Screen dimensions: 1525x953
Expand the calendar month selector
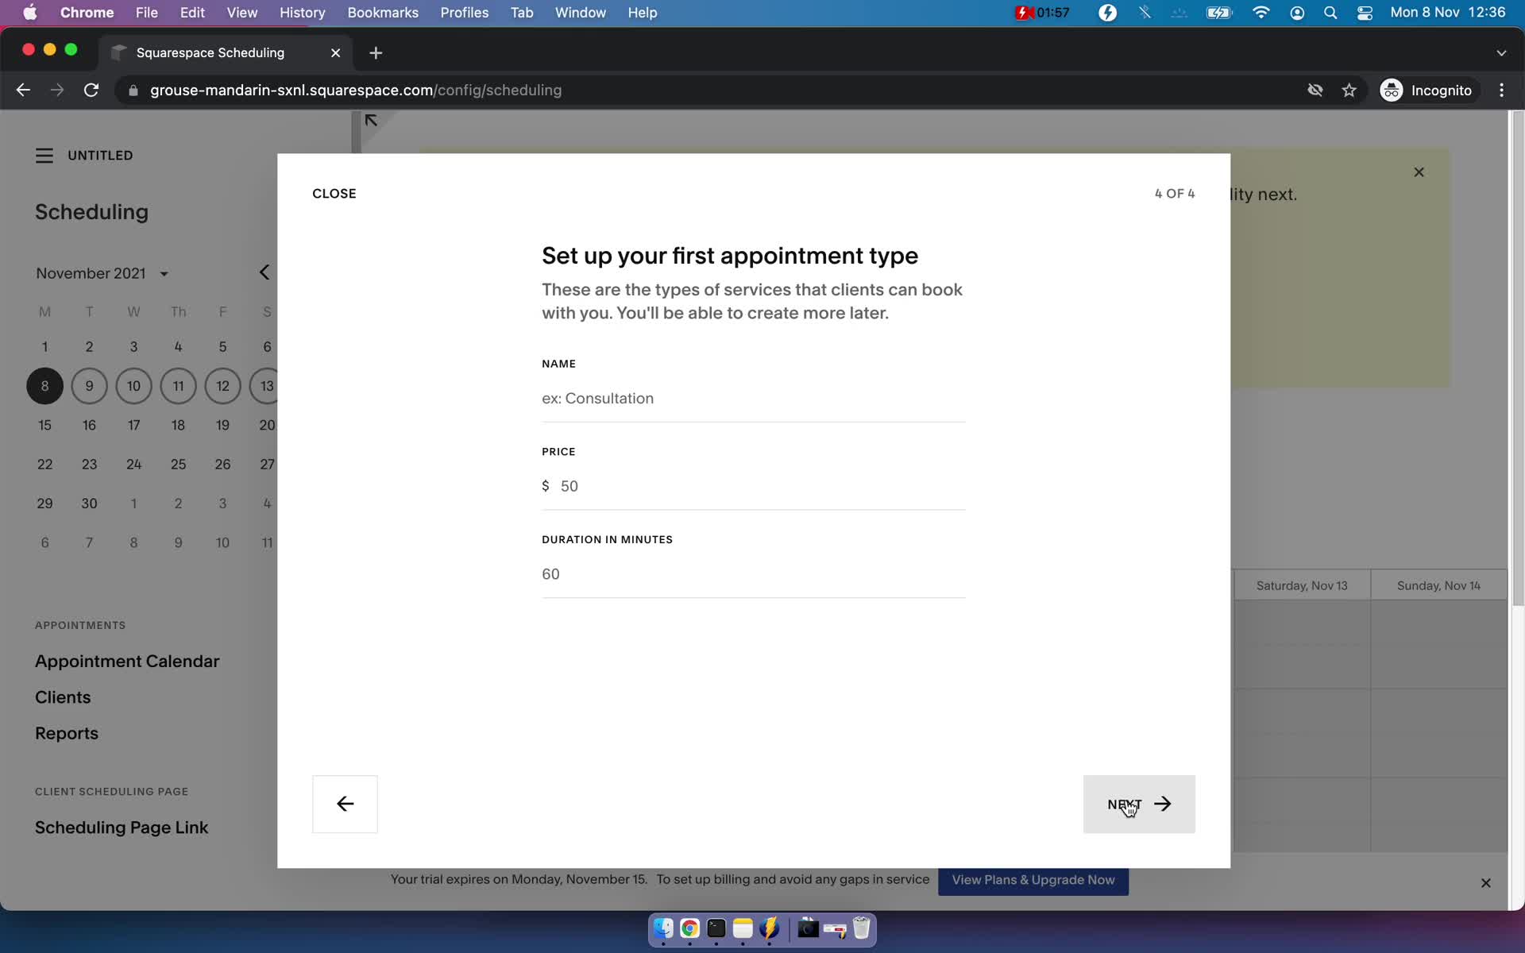point(163,272)
